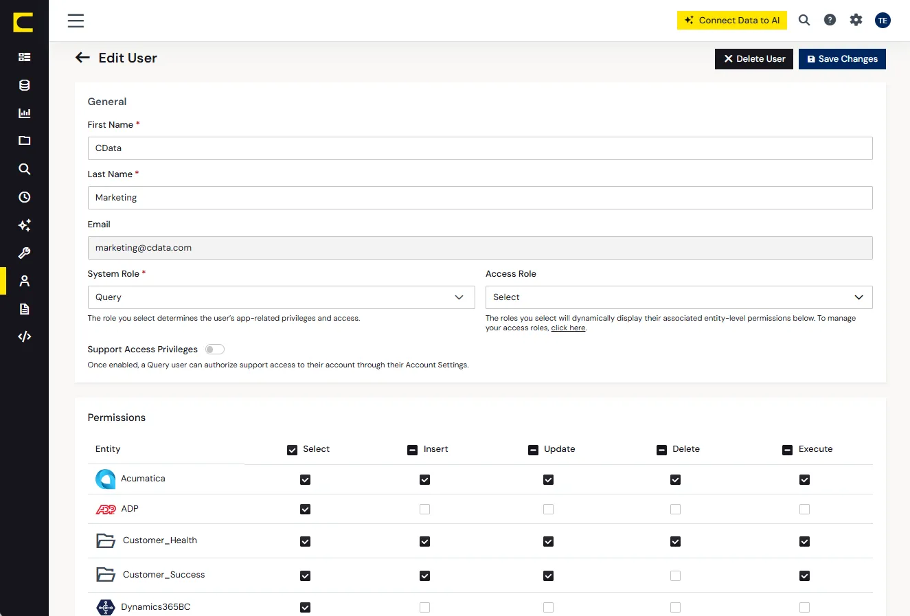Screen dimensions: 910x616
Task: Open the hamburger navigation menu
Action: pyautogui.click(x=76, y=21)
